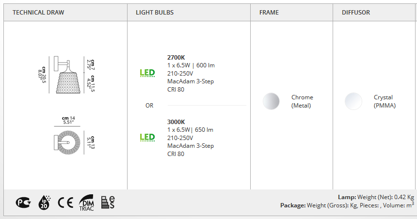The height and width of the screenshot is (219, 417).
Task: Click the side view lamp drawing
Action: pos(66,75)
